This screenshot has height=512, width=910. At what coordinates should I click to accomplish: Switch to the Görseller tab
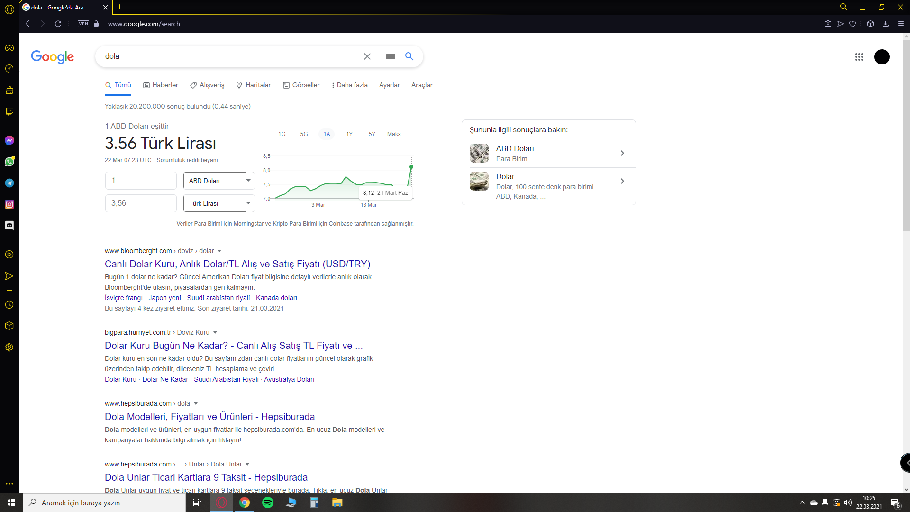(301, 85)
